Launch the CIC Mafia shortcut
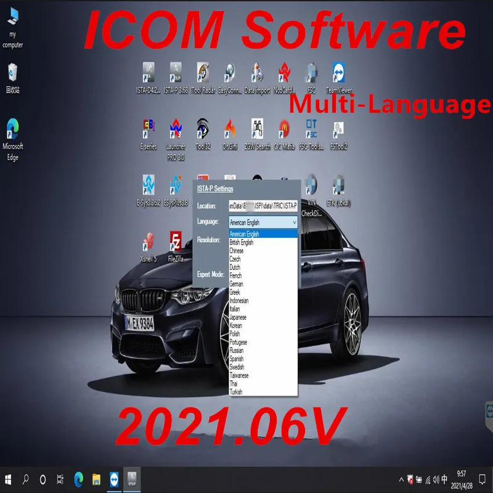The image size is (493, 493). 284,134
